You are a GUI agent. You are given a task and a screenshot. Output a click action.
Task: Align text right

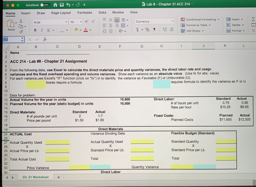click(x=117, y=25)
